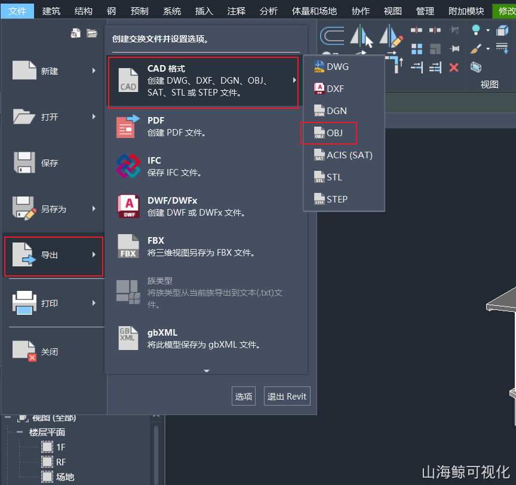This screenshot has height=485, width=516.
Task: Collapse the 视图 (全部) tree node
Action: point(8,418)
